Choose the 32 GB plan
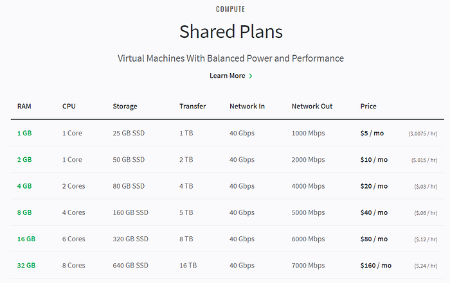Image resolution: width=450 pixels, height=283 pixels. [26, 266]
